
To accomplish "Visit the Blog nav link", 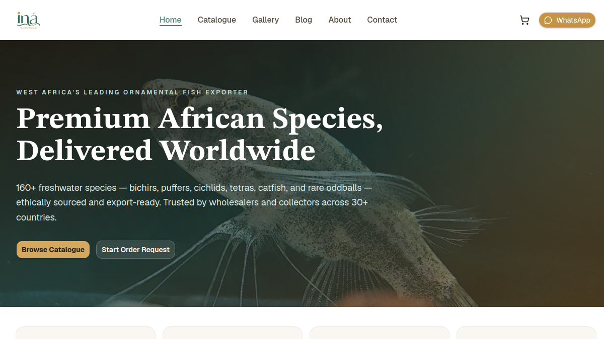I will coord(304,20).
